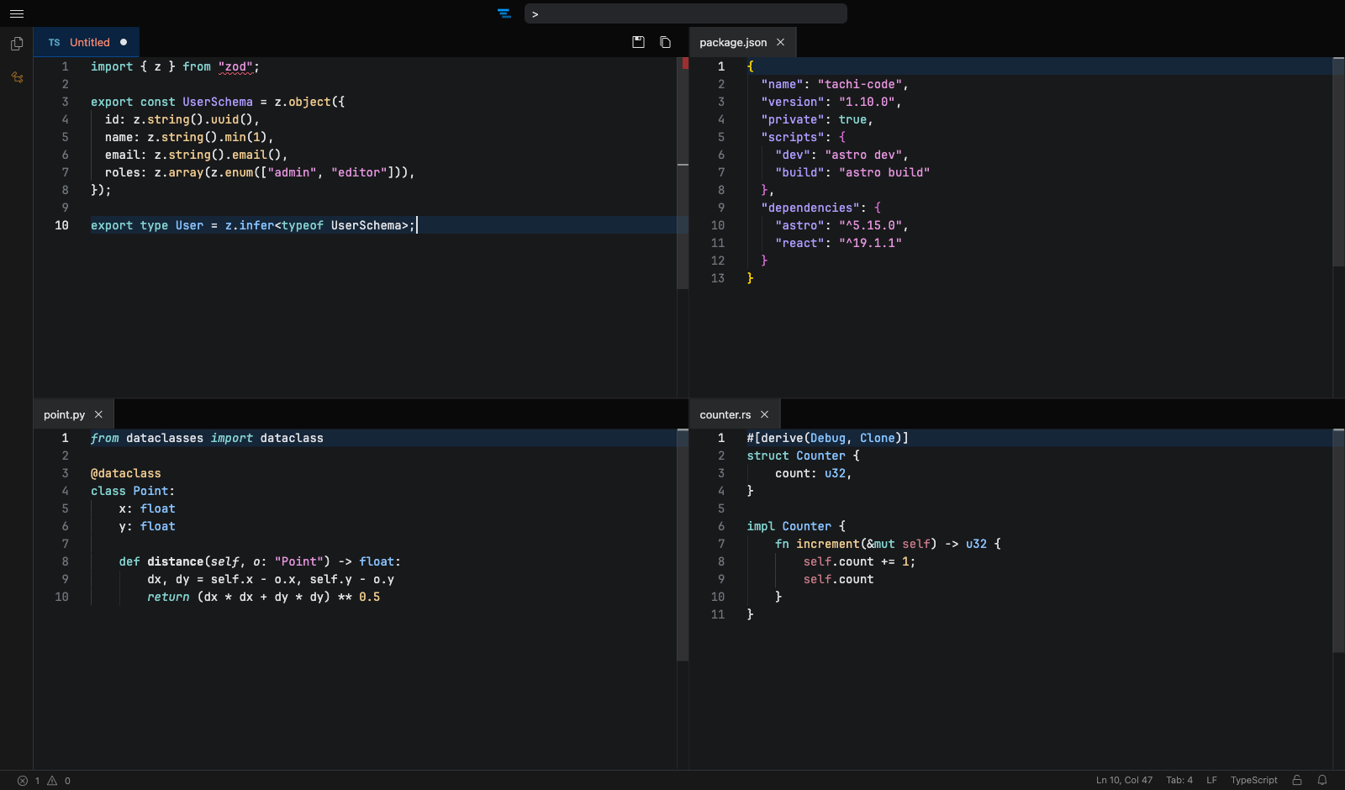Click the "tachi-code" name value
This screenshot has height=790, width=1345.
click(x=859, y=84)
